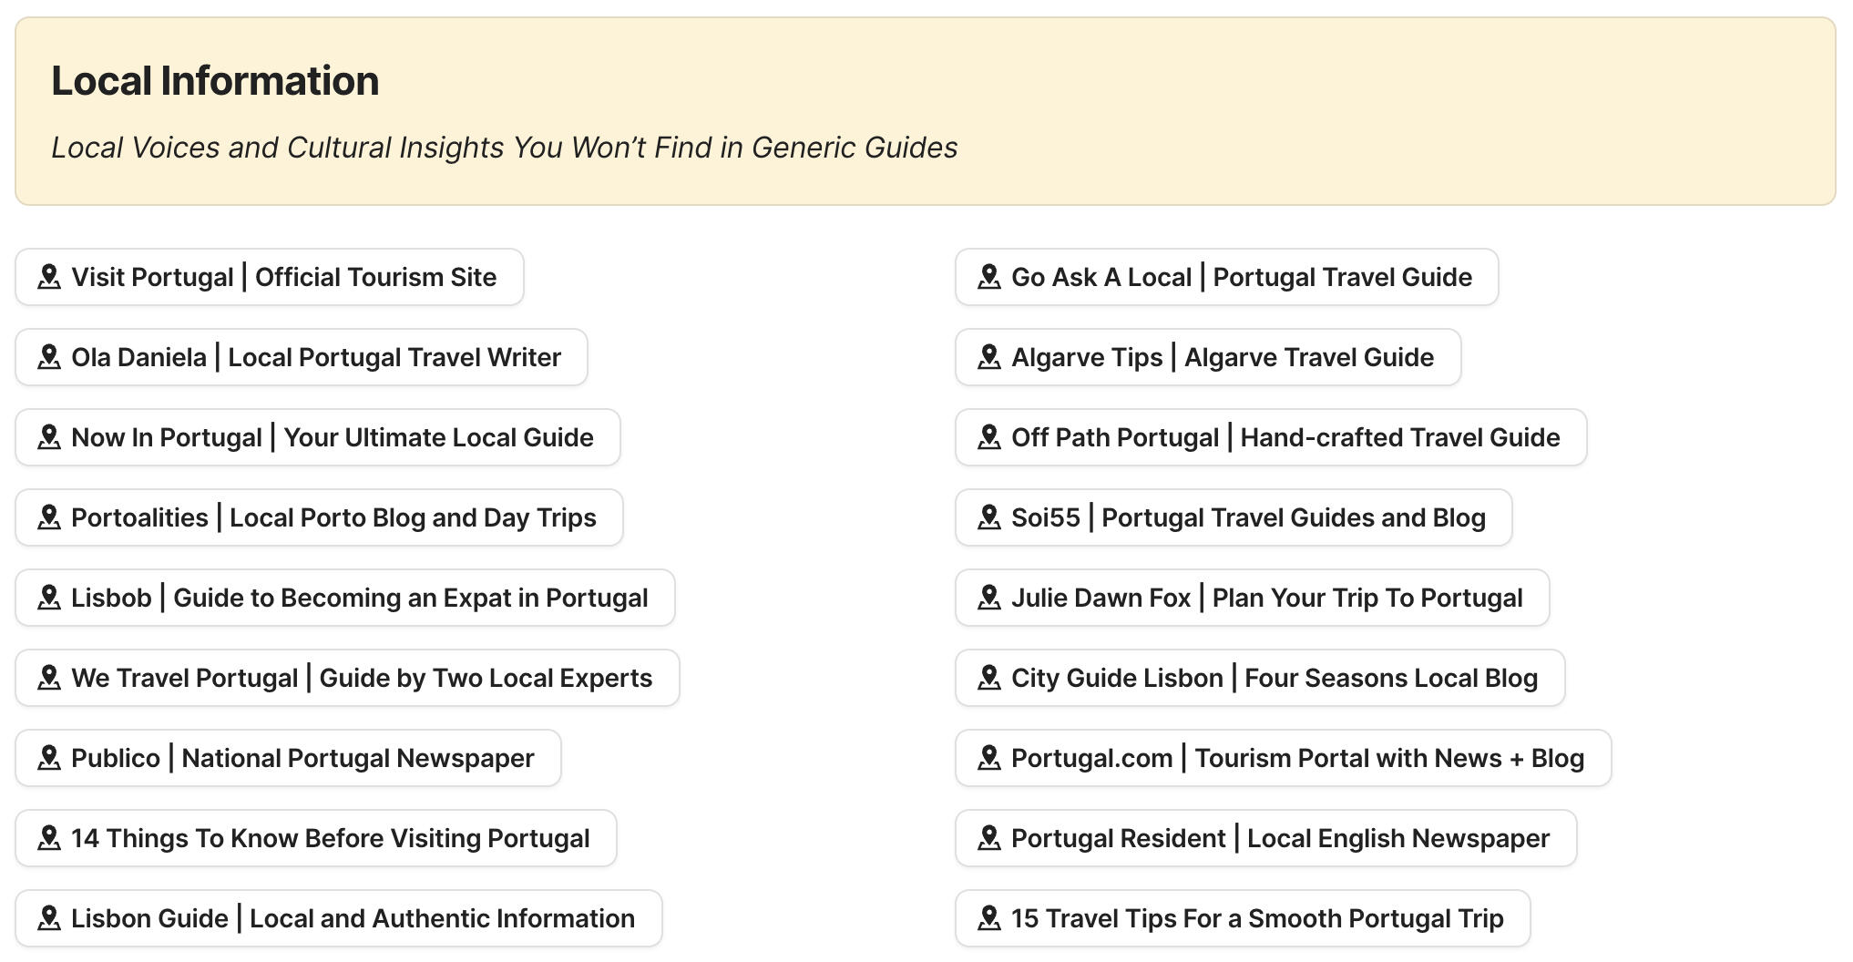The height and width of the screenshot is (962, 1853).
Task: Open City Guide Lisbon Four Seasons blog
Action: [x=1260, y=678]
